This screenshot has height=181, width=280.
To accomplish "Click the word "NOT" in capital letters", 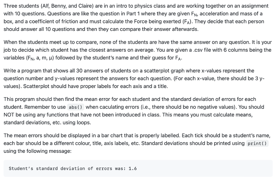I will [x=9, y=115].
